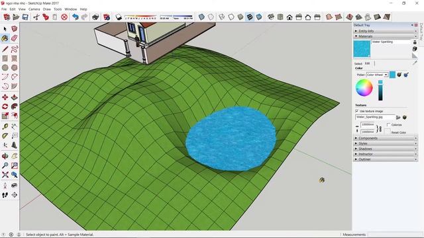Enable Shaded With Textures style

[x=250, y=17]
